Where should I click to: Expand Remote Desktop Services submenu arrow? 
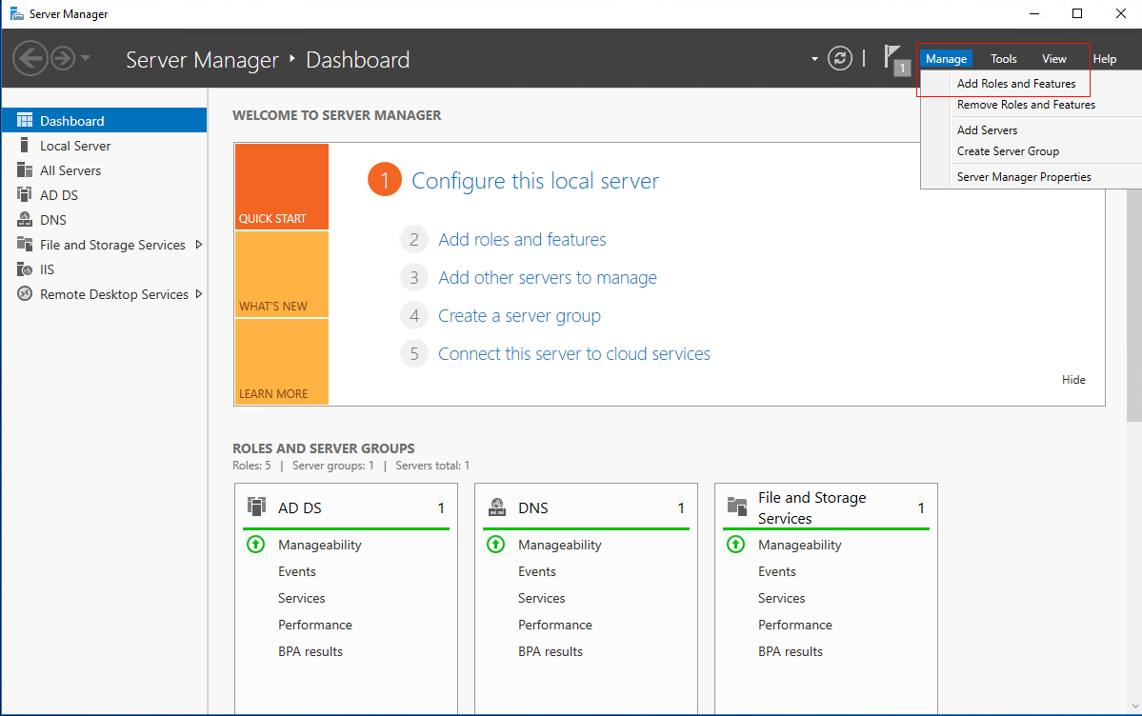199,294
